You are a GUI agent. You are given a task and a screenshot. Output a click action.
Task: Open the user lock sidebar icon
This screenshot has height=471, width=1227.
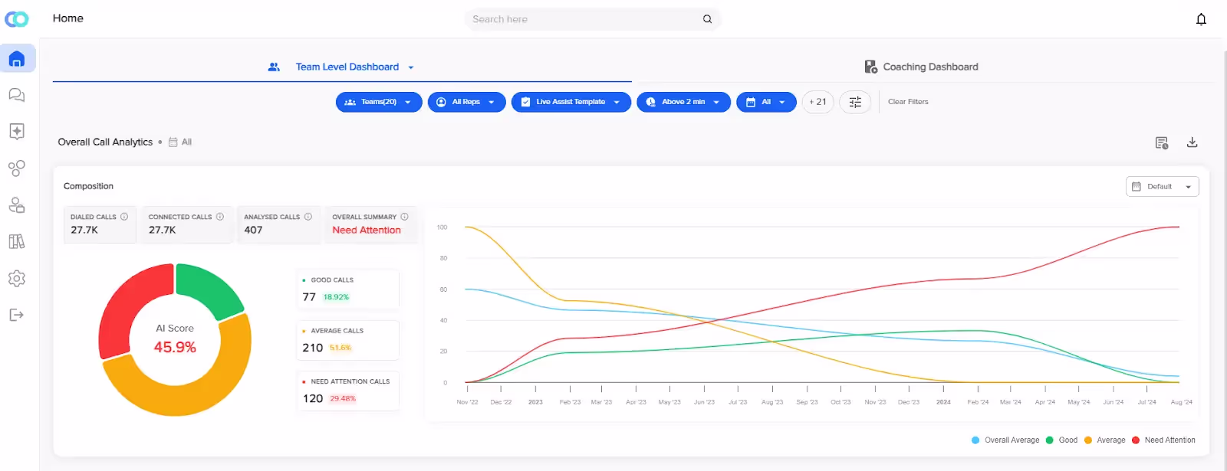click(17, 204)
